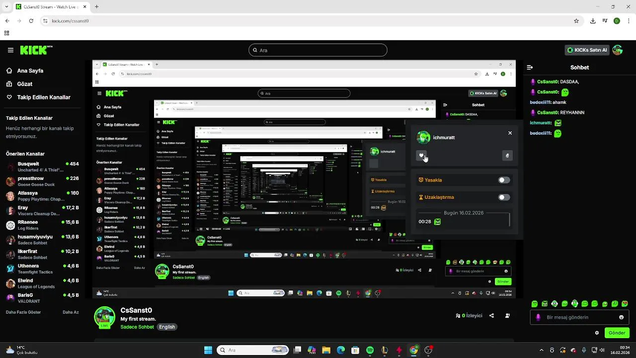
Task: Open the hamburger menu beside the KICK logo
Action: [x=10, y=50]
